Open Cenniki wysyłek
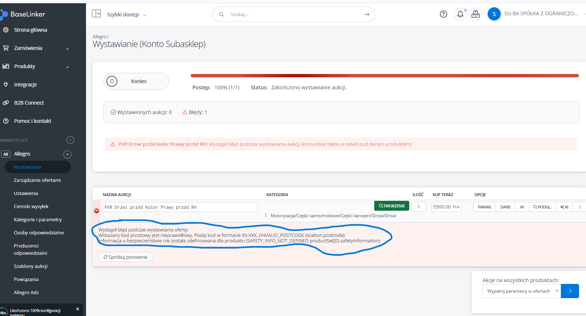Viewport: 586px width, 316px height. tap(31, 207)
